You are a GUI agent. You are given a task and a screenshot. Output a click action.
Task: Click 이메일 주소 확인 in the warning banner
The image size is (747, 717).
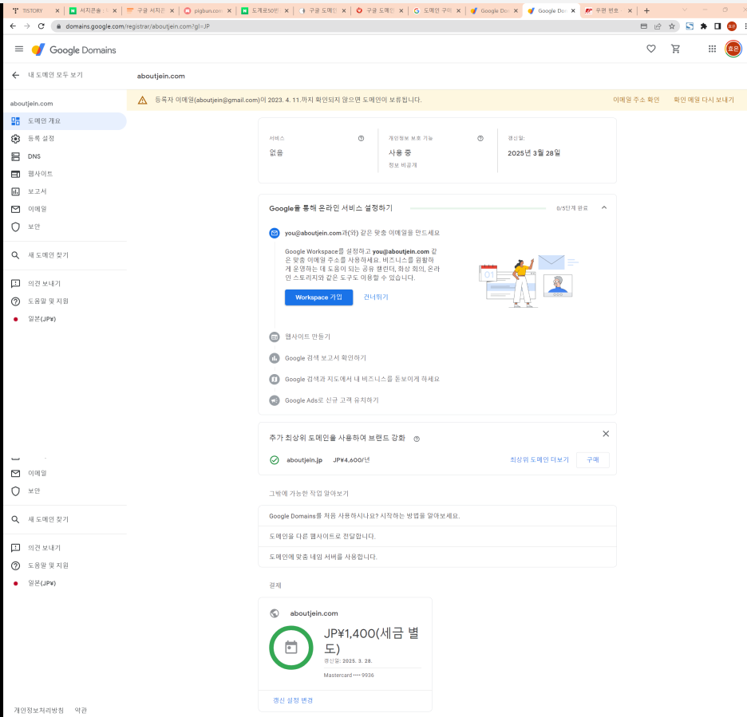tap(636, 100)
